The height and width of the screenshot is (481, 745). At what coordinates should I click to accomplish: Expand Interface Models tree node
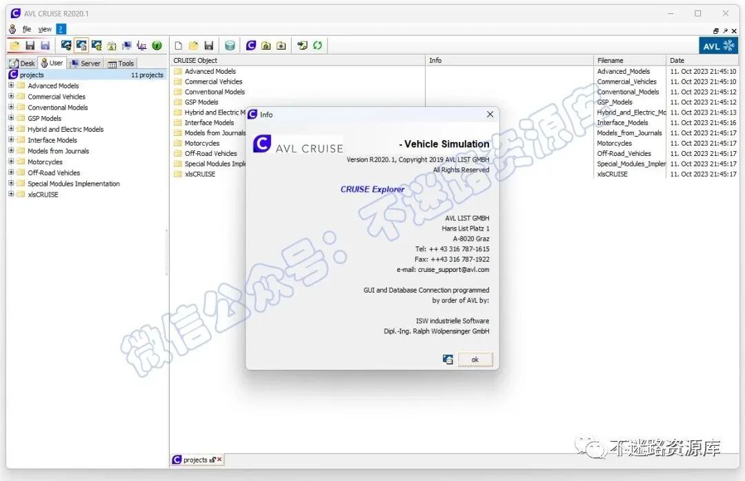click(11, 139)
